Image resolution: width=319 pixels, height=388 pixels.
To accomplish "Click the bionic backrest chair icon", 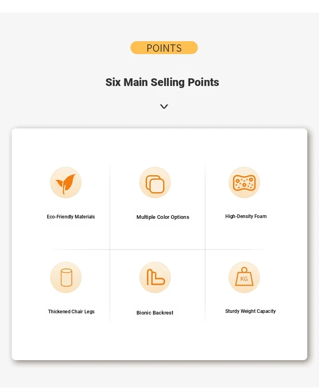I will pyautogui.click(x=155, y=277).
